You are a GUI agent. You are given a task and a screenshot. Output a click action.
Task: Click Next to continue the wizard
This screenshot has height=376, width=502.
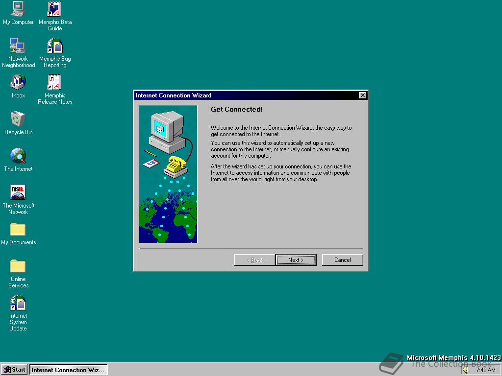(x=296, y=259)
